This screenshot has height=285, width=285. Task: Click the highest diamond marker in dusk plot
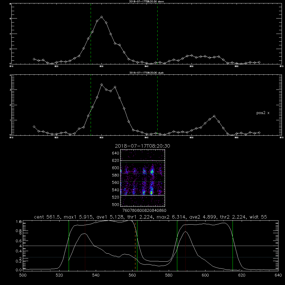[x=102, y=85]
